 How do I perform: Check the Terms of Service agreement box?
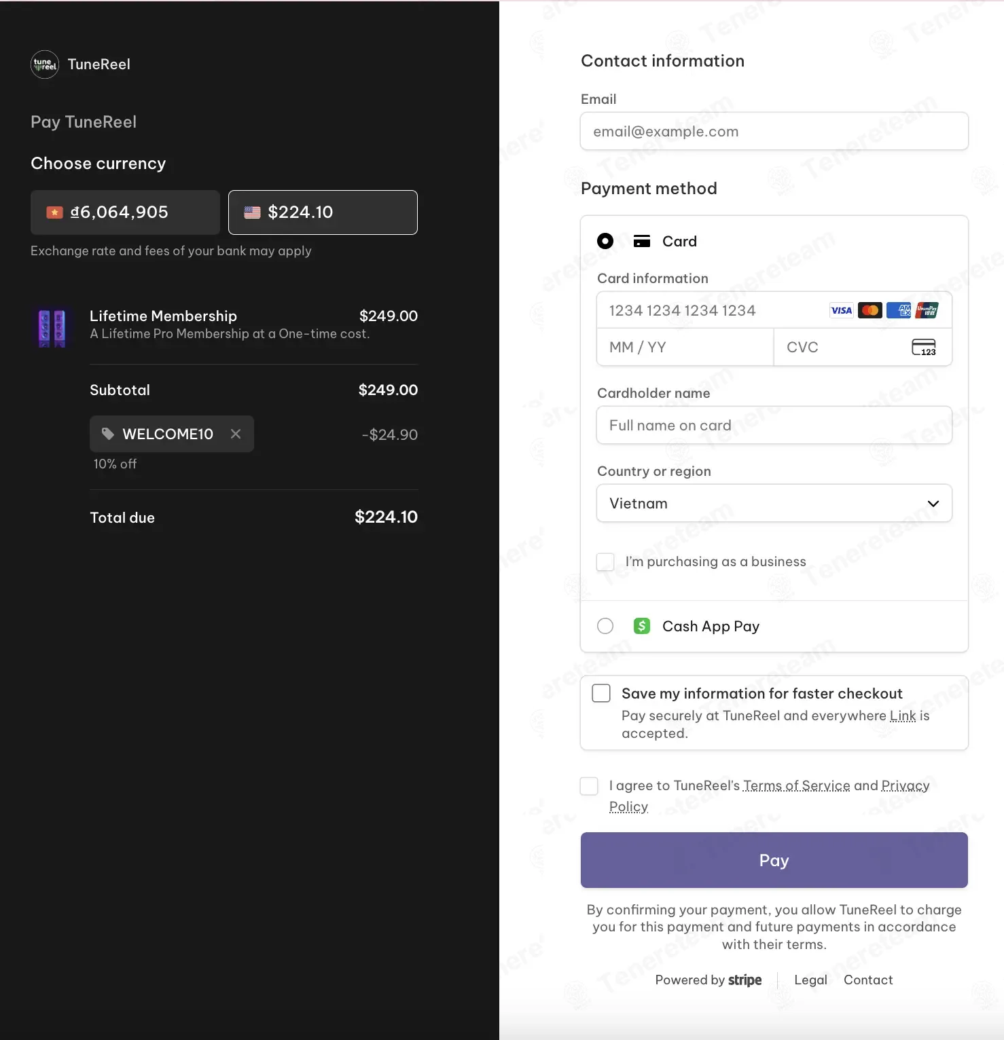point(589,786)
